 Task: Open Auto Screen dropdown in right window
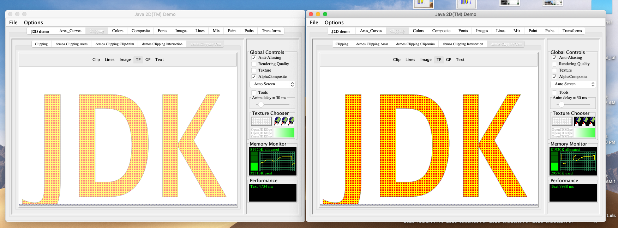573,84
